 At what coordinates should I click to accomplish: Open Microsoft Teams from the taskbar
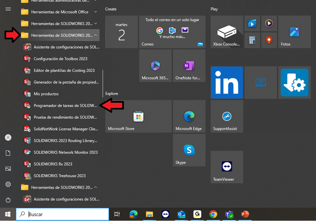(229, 214)
